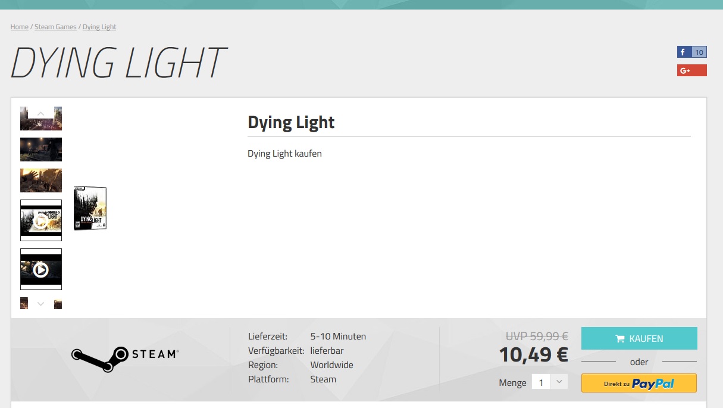723x408 pixels.
Task: Select the dark night scene thumbnail
Action: point(41,150)
